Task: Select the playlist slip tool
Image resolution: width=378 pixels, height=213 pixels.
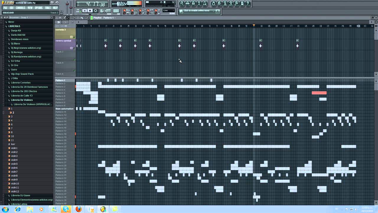Action: (78, 18)
